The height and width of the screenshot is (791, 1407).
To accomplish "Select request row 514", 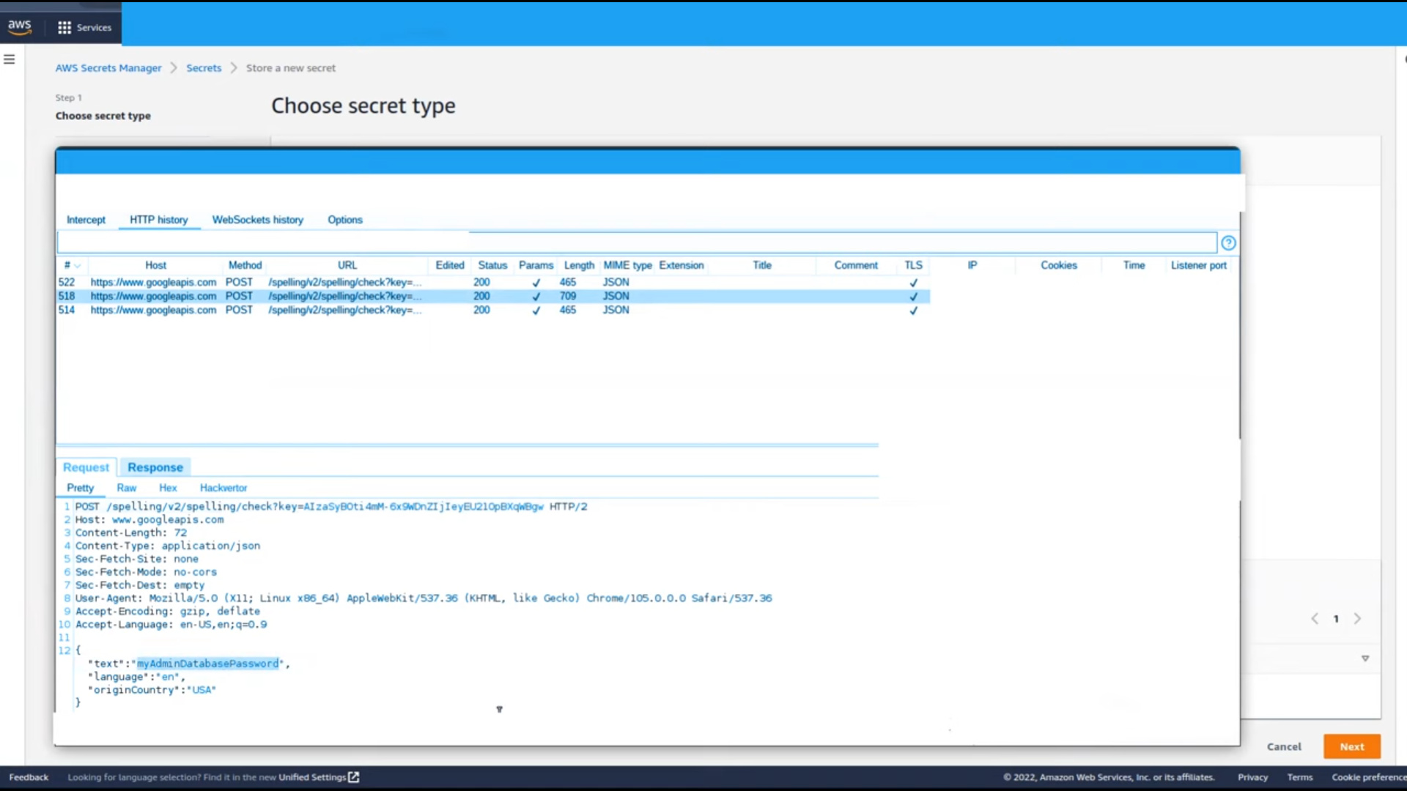I will (494, 310).
